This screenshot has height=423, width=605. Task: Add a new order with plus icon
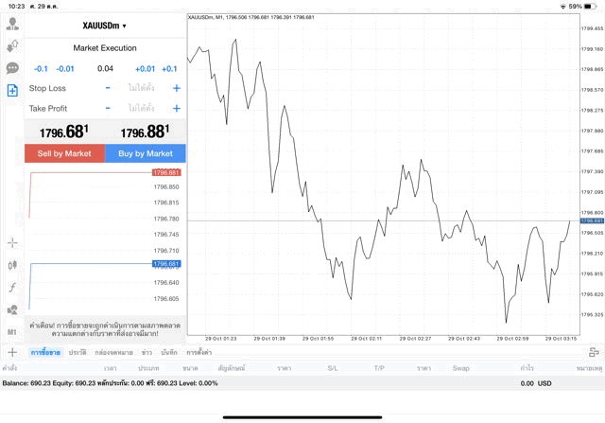(11, 352)
